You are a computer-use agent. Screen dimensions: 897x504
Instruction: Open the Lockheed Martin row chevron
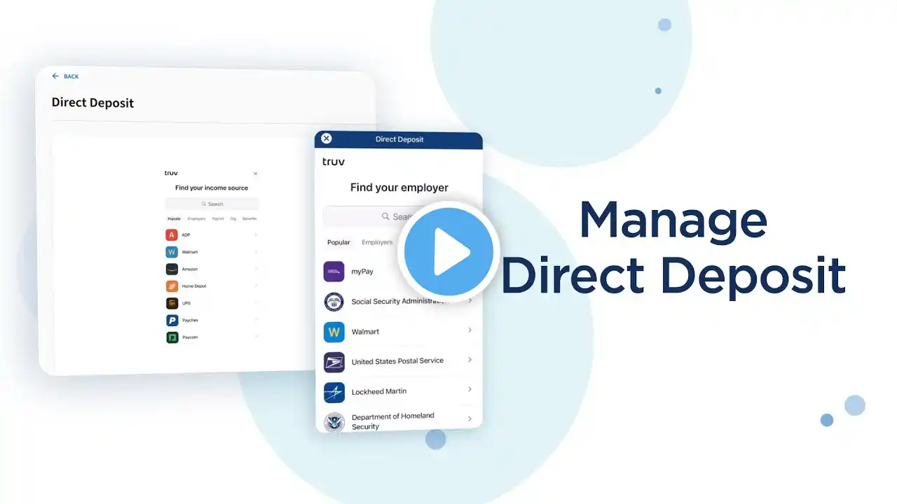pyautogui.click(x=470, y=388)
